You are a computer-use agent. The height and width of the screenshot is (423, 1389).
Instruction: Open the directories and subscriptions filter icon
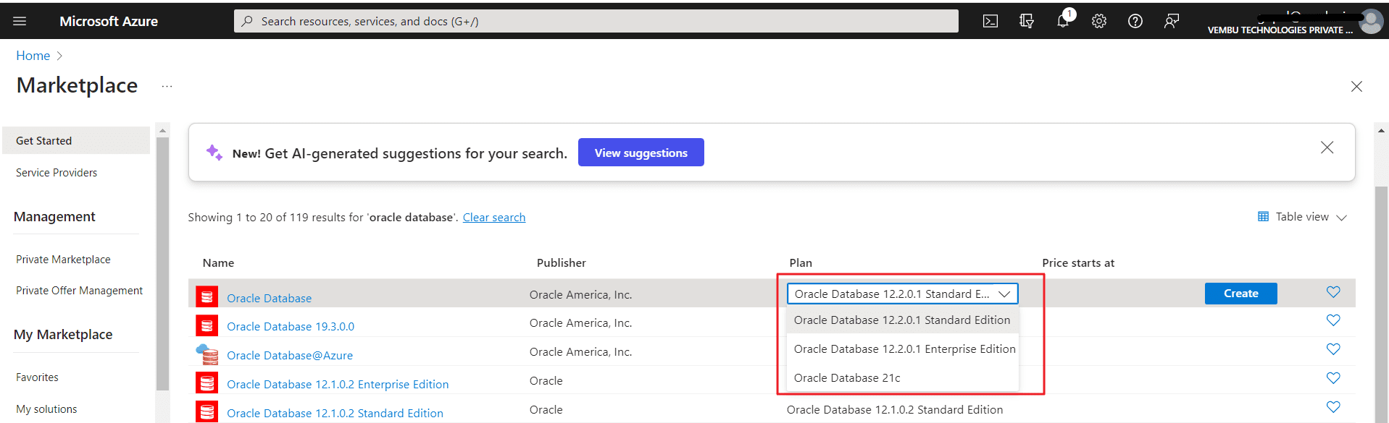click(1027, 21)
